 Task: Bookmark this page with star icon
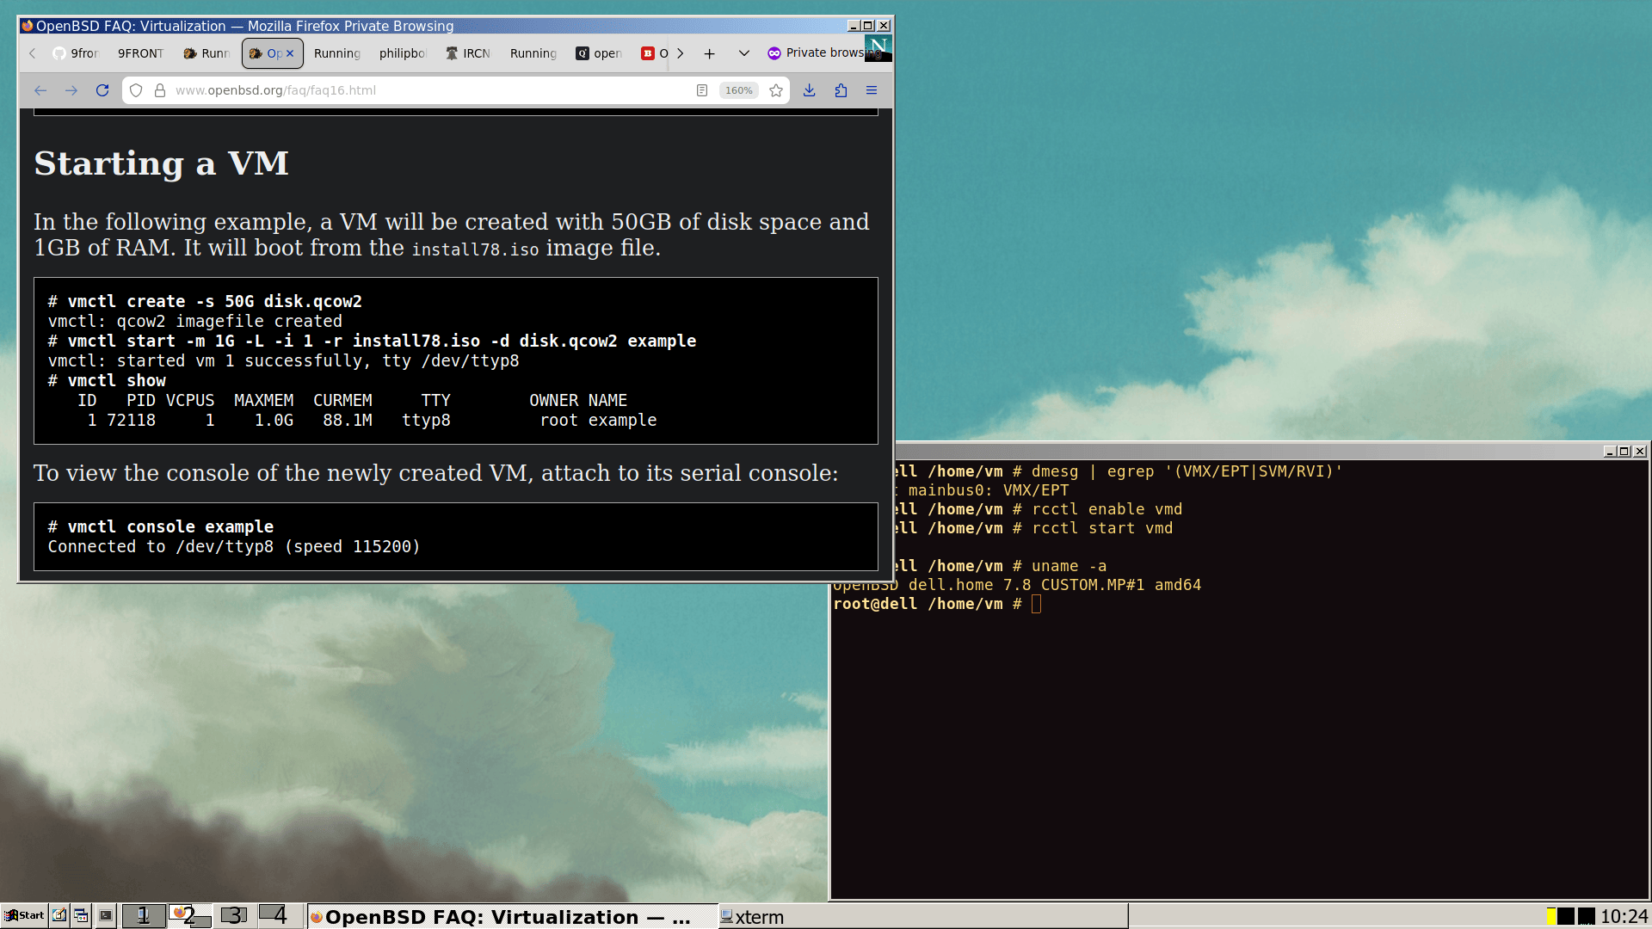point(776,90)
